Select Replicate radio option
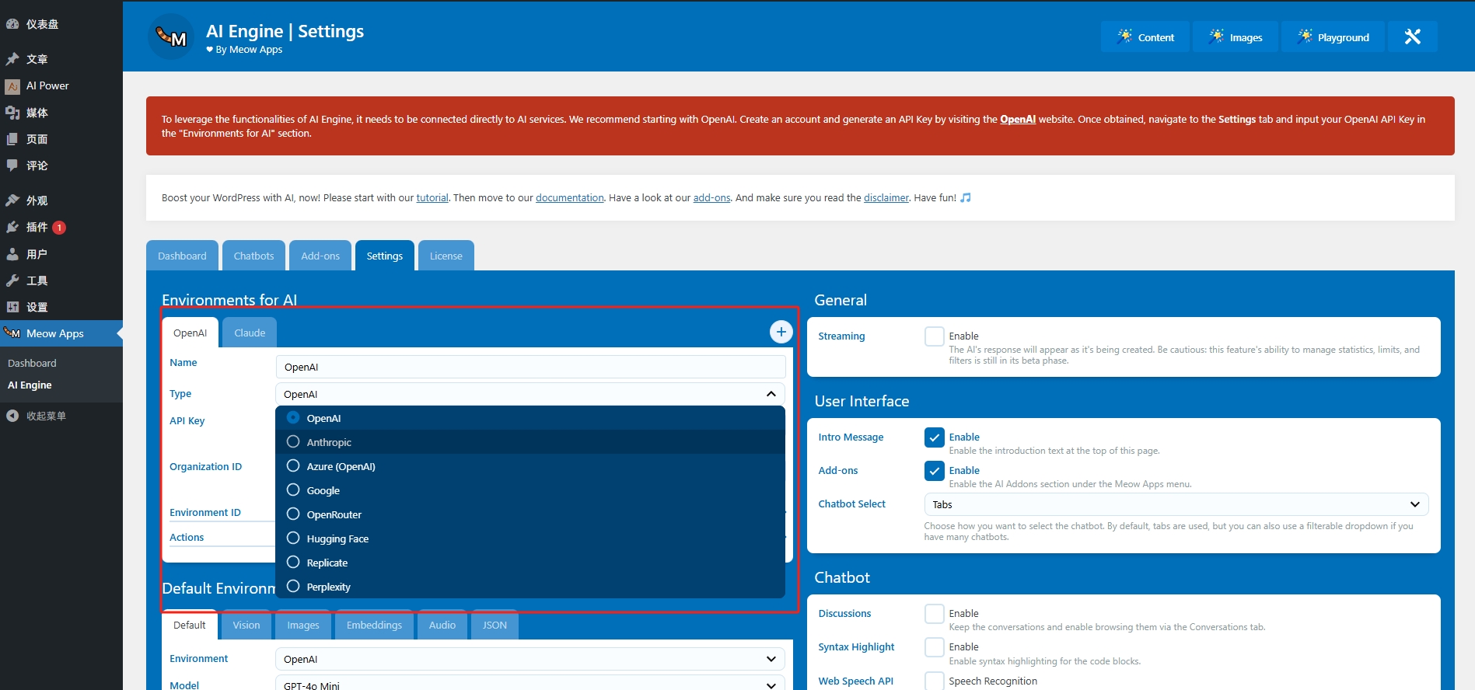The image size is (1475, 690). (x=293, y=562)
